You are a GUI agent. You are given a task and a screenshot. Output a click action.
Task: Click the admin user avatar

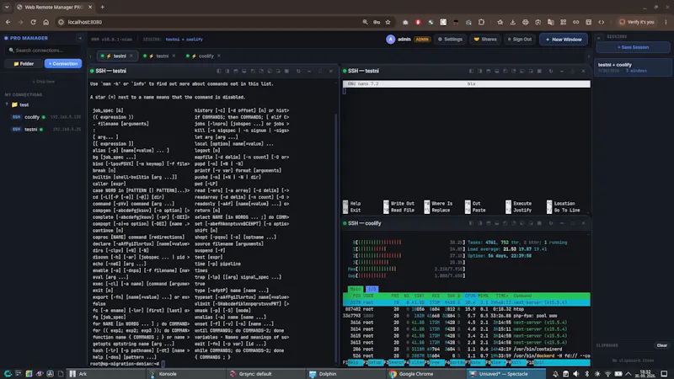390,39
